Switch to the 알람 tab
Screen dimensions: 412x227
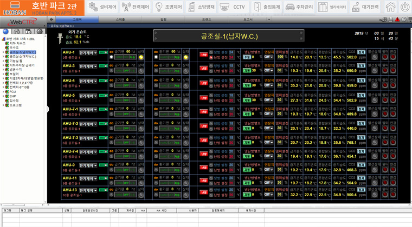163,19
